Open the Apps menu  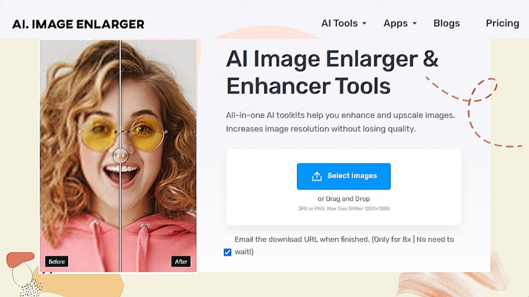(x=395, y=23)
